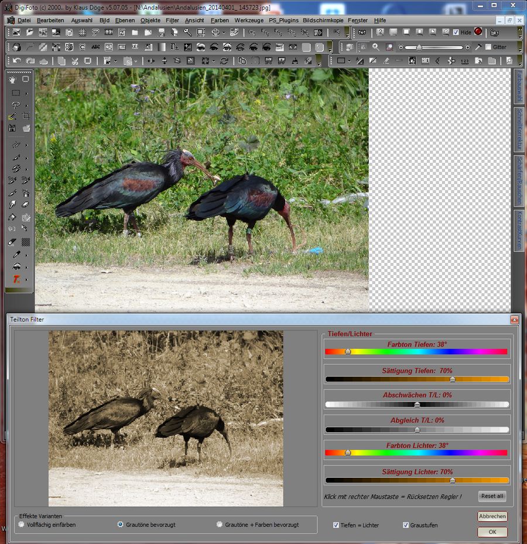Click the Undo arrow in toolbar
The width and height of the screenshot is (527, 544).
(x=16, y=60)
